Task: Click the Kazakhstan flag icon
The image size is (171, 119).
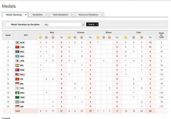Action: [17, 56]
